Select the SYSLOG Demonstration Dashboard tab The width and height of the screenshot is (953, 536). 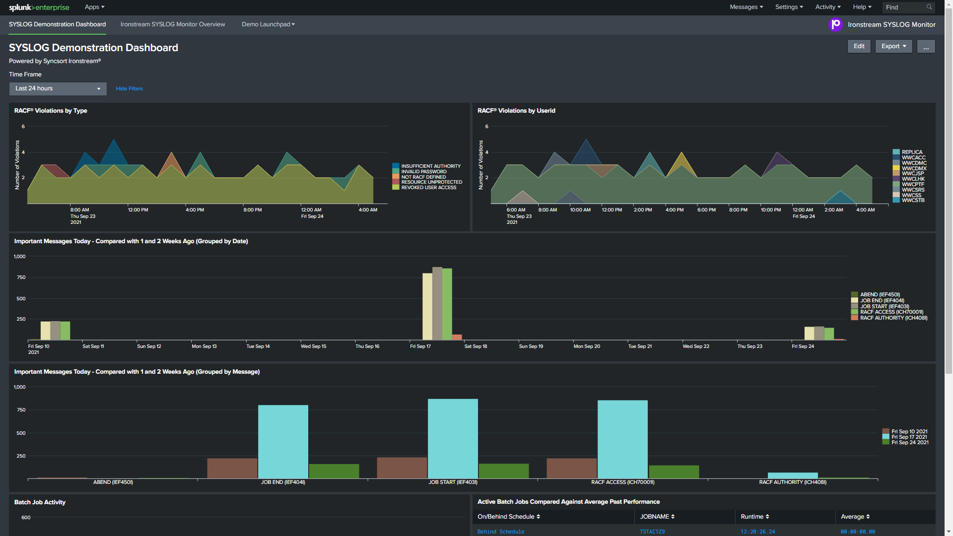pos(57,24)
